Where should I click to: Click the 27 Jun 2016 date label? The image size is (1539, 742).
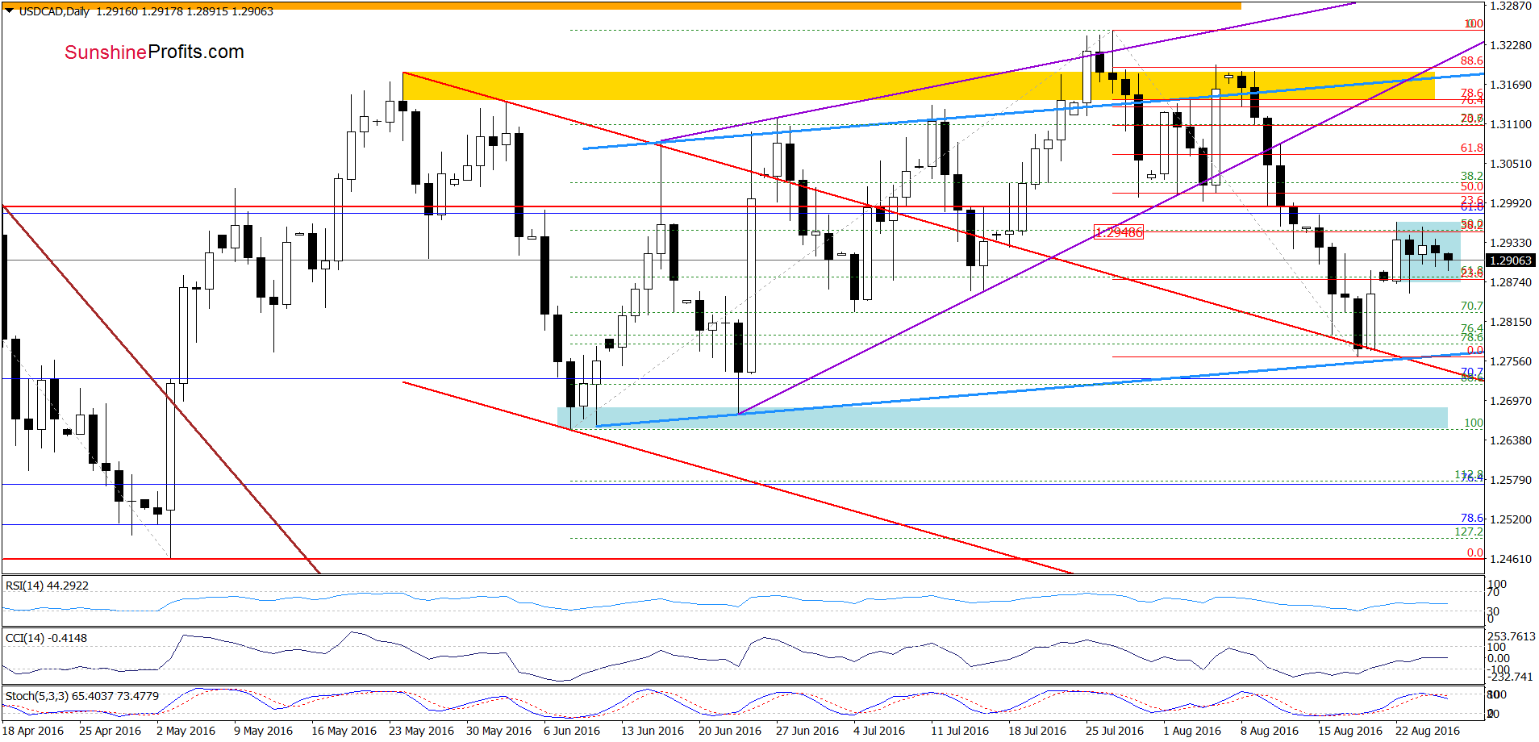pos(807,731)
